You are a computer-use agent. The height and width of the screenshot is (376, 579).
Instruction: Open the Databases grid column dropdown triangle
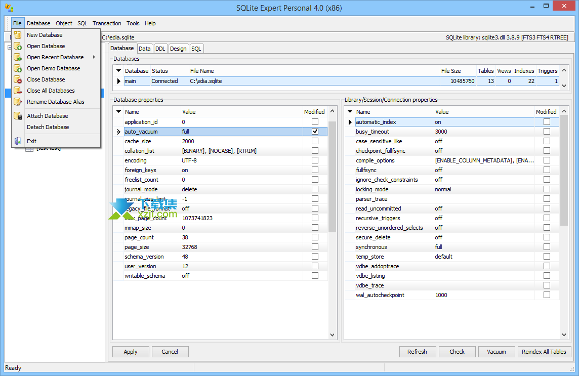[118, 70]
